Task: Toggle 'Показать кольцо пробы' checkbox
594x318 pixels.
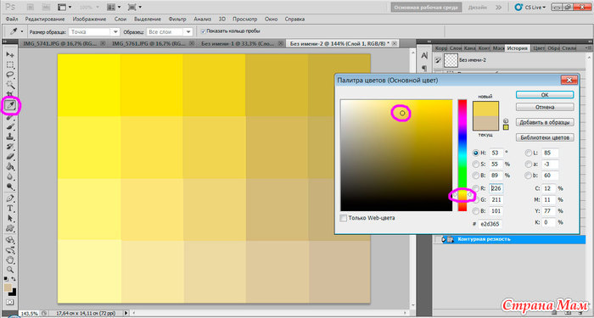Action: click(203, 31)
